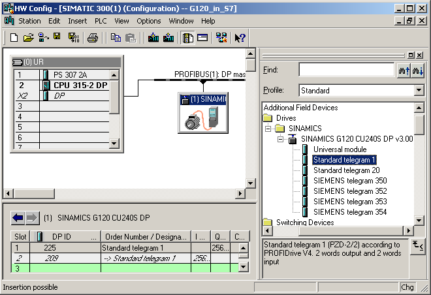Image resolution: width=431 pixels, height=295 pixels.
Task: Click slot 1 row with DP ID 225
Action: point(125,248)
